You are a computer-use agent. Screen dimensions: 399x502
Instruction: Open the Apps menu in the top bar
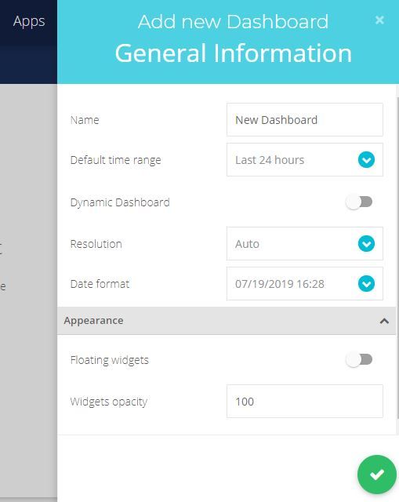pos(29,22)
